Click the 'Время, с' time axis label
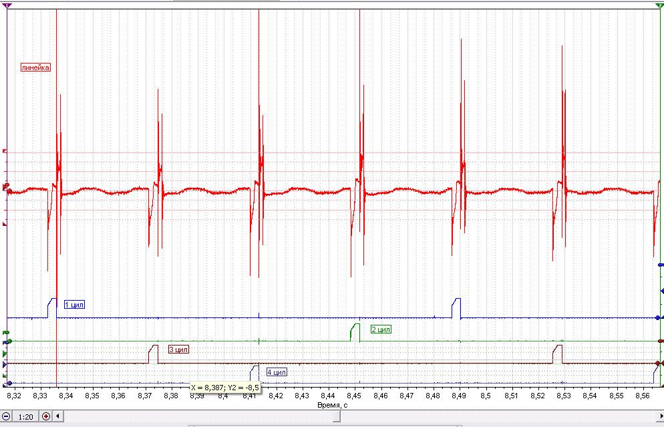Viewport: 664px width, 427px height. 333,406
